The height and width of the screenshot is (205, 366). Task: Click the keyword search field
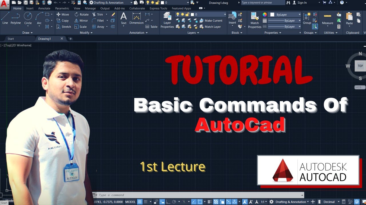click(x=262, y=3)
